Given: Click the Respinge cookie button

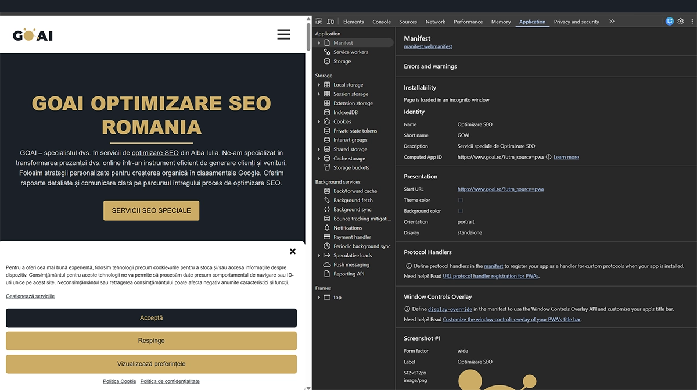Looking at the screenshot, I should (151, 341).
